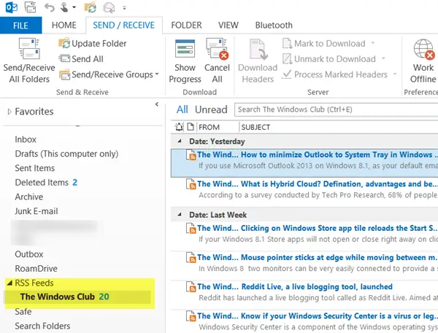Image resolution: width=438 pixels, height=333 pixels.
Task: Toggle the Work Offline button
Action: tap(423, 61)
